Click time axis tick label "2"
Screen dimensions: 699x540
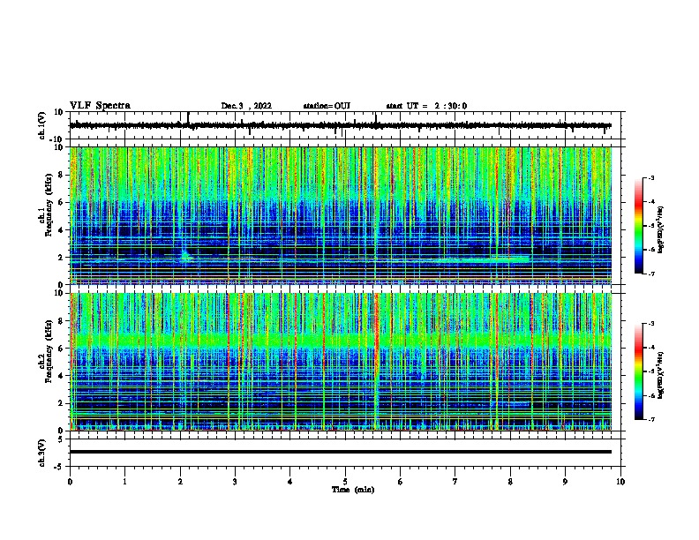coord(180,482)
